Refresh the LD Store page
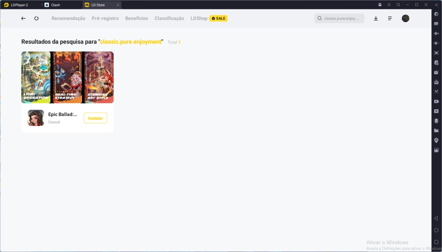The image size is (442, 252). click(x=36, y=19)
